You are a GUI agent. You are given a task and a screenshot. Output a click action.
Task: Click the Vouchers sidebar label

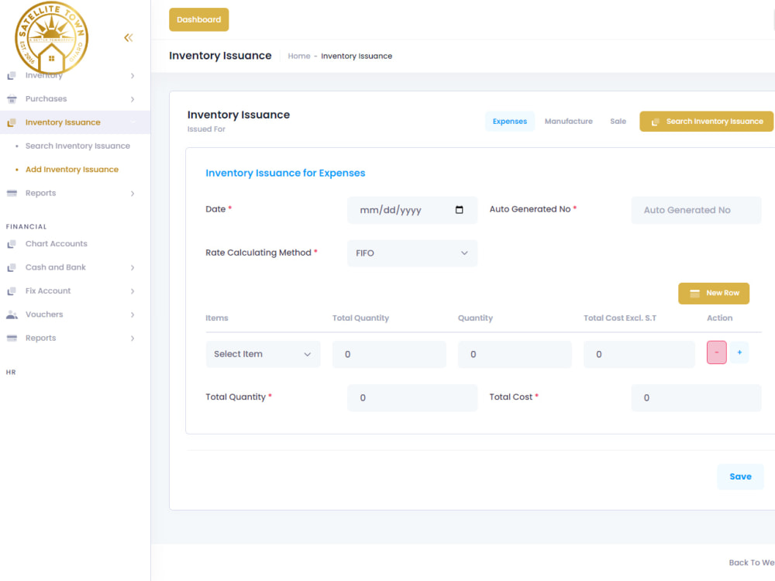tap(44, 315)
